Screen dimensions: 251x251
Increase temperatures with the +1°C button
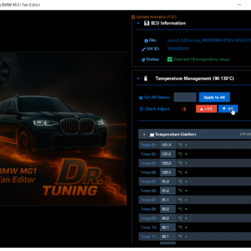(206, 109)
